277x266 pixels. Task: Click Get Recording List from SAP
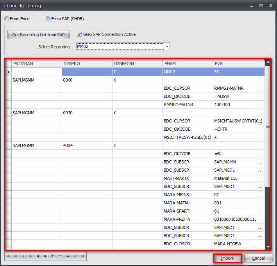tap(38, 35)
